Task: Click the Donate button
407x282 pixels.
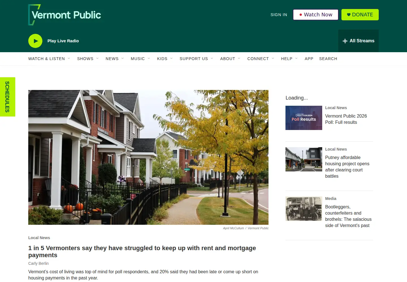Action: coord(360,15)
